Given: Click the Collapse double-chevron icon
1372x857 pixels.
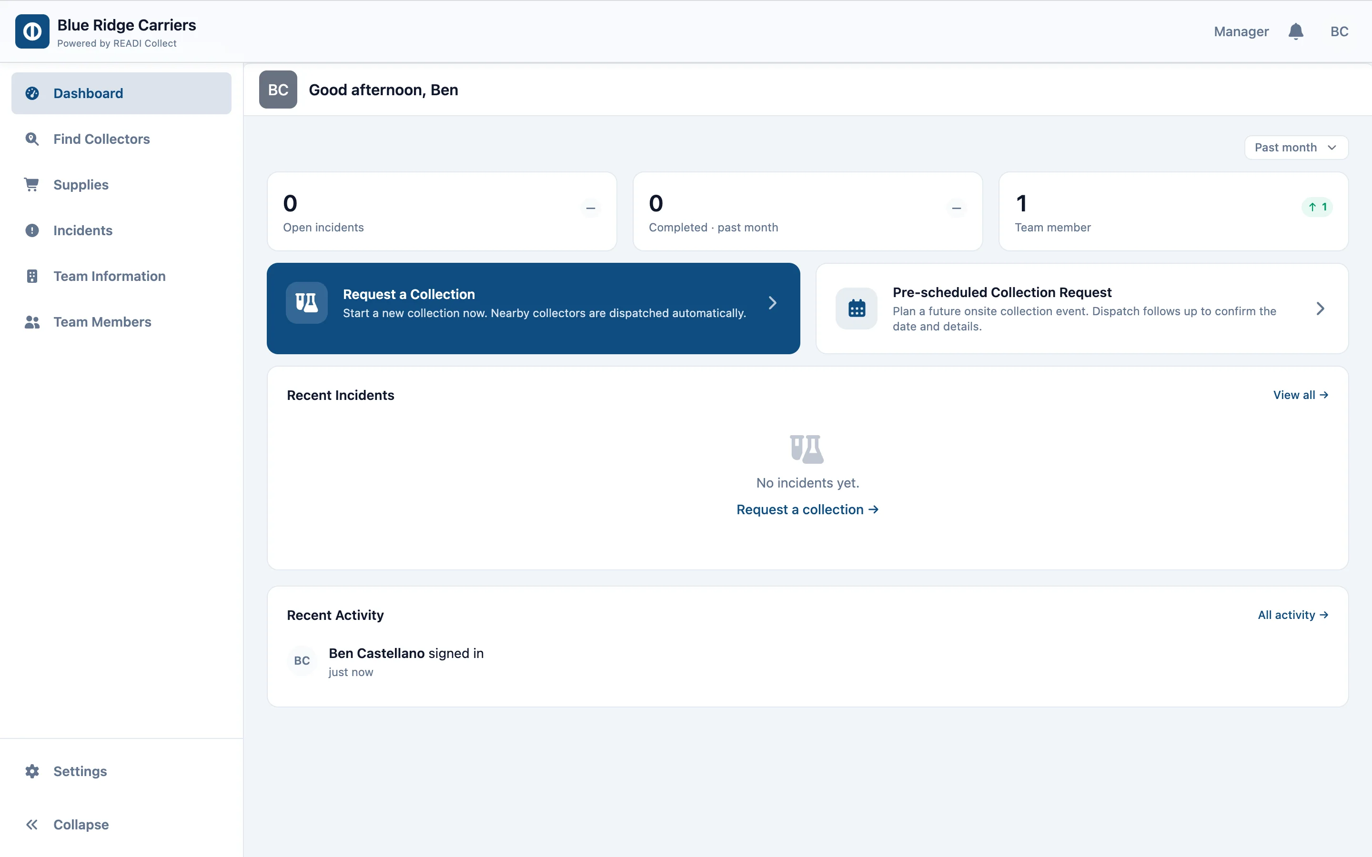Looking at the screenshot, I should point(32,824).
